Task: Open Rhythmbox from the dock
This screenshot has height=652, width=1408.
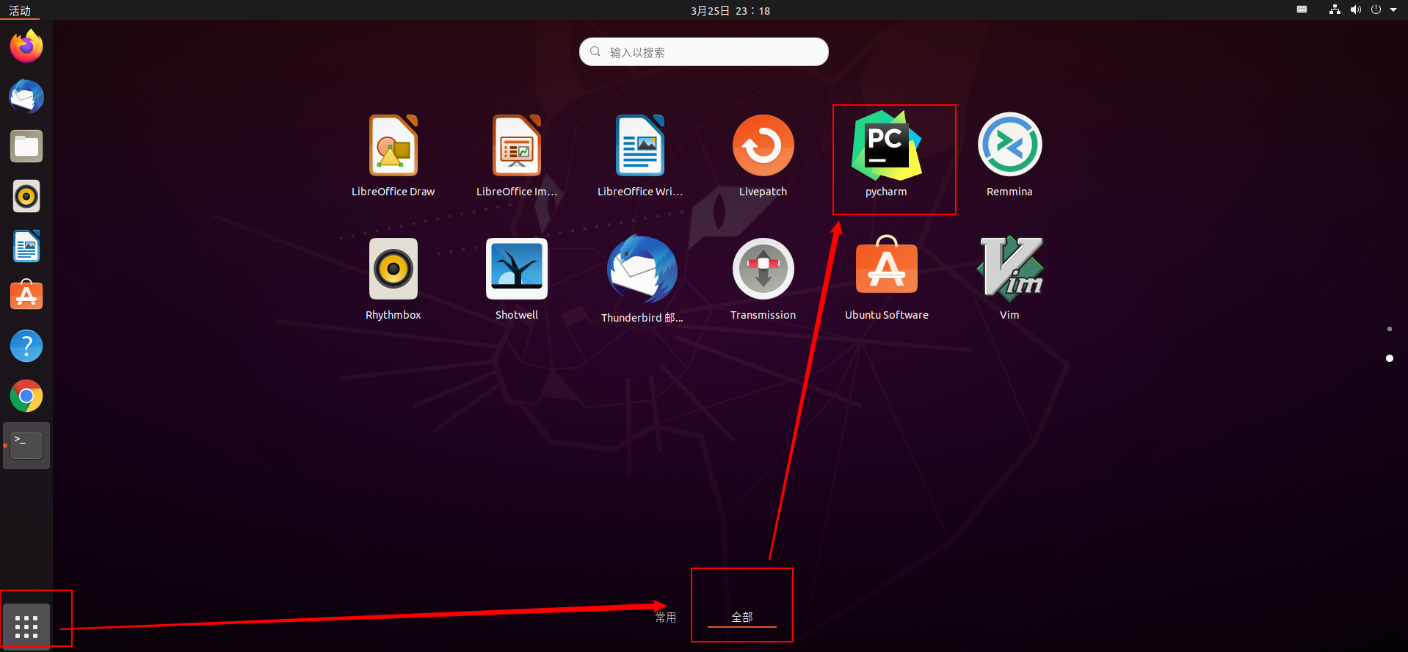Action: click(26, 196)
